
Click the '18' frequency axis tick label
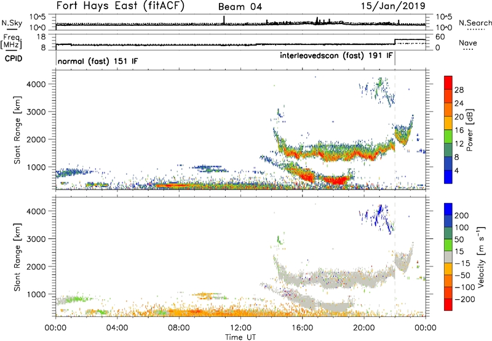[x=41, y=37]
